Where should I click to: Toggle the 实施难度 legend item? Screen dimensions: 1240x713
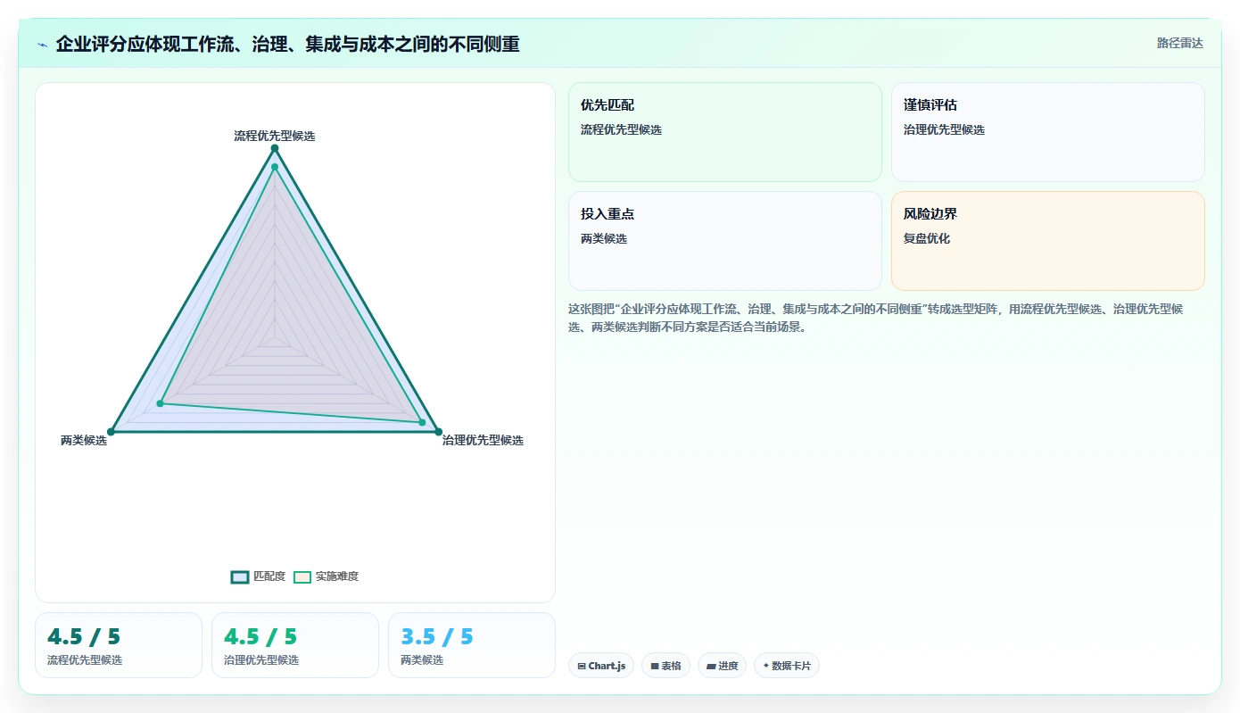(326, 576)
